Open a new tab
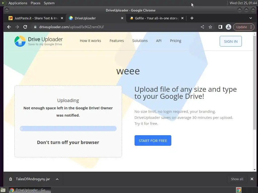 [x=192, y=18]
